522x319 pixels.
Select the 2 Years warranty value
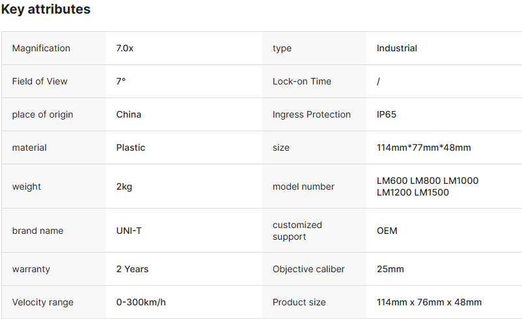point(133,269)
